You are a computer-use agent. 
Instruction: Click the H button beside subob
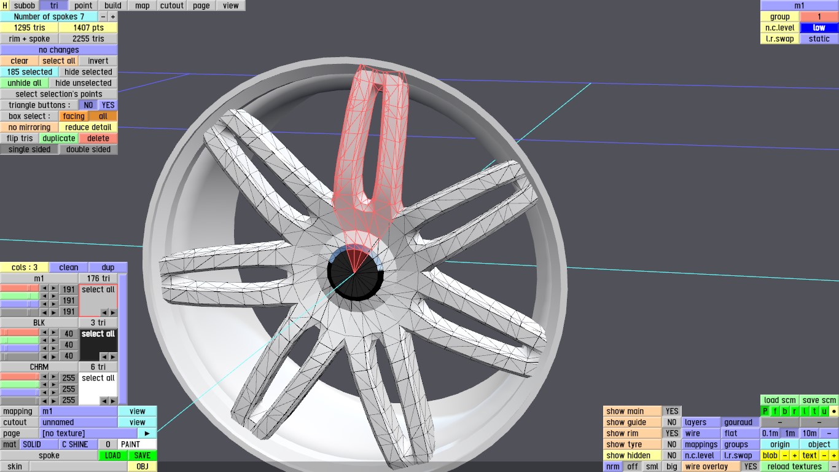tap(5, 6)
